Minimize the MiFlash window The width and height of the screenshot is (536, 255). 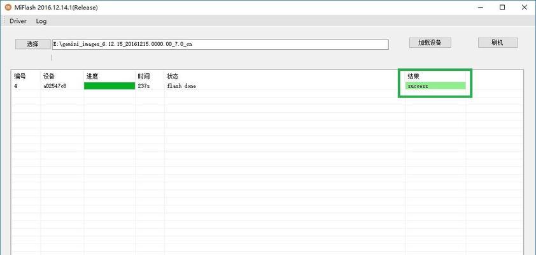click(480, 7)
